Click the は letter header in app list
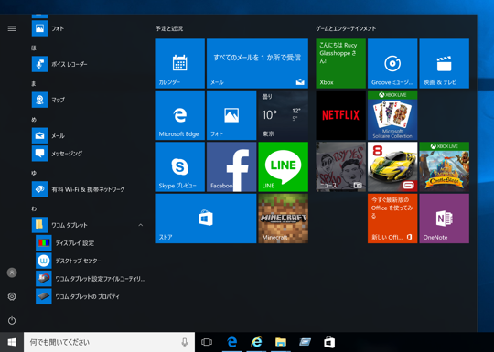This screenshot has height=352, width=494. [34, 48]
